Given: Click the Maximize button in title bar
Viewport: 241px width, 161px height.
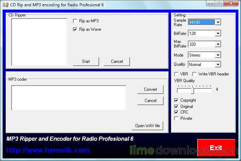Looking at the screenshot, I should point(219,3).
